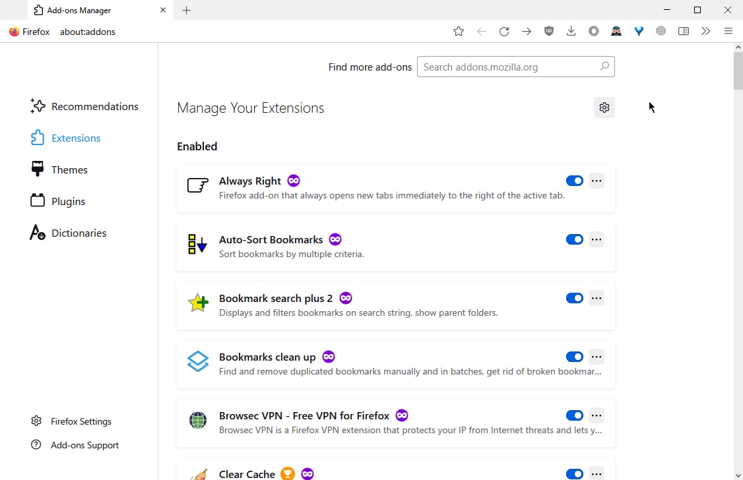Open tools for all add-ons gear
The width and height of the screenshot is (743, 480).
point(604,107)
